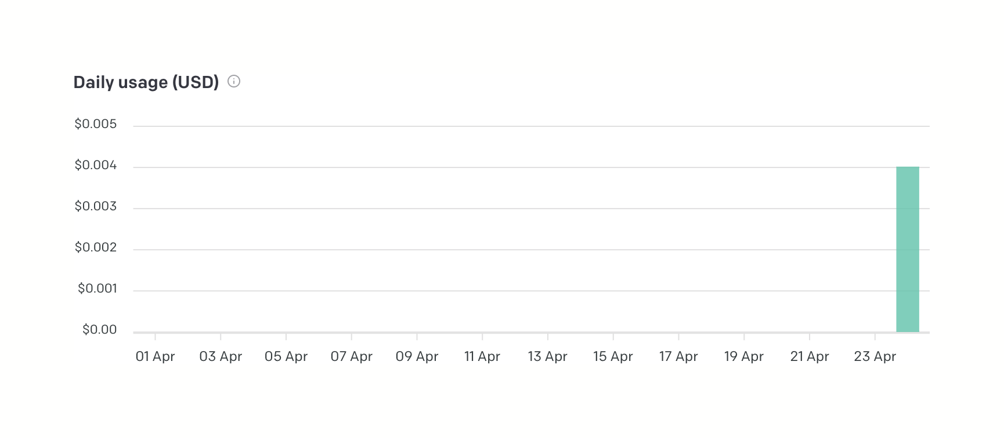Click the 05 Apr axis label
The height and width of the screenshot is (438, 1004).
tap(286, 356)
